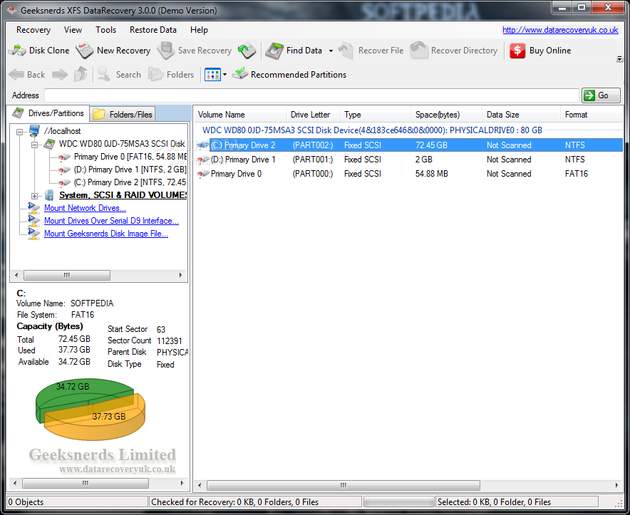Click the Disk Clone toolbar icon
Viewport: 630px width, 515px height.
point(17,51)
